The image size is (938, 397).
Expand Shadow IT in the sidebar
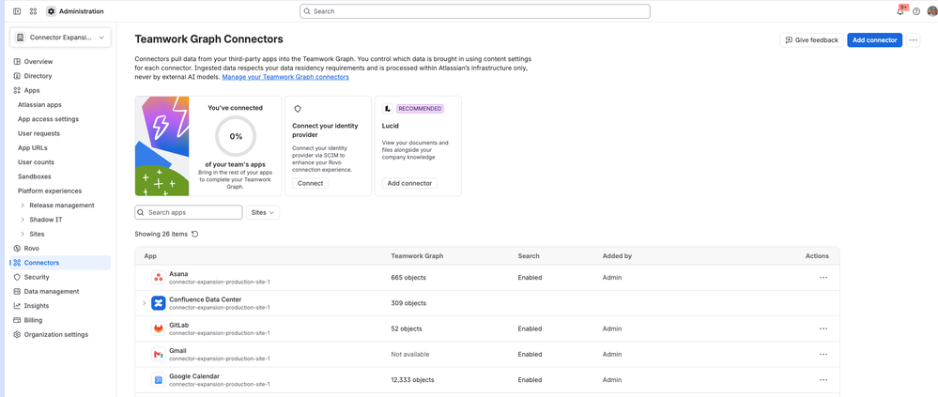[23, 220]
